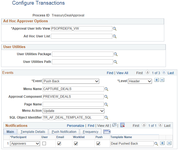Open the Event dropdown showing Push Back
This screenshot has height=151, width=179.
click(71, 81)
